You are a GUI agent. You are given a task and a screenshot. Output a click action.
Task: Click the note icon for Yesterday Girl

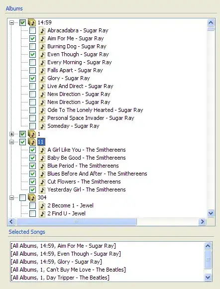click(42, 190)
